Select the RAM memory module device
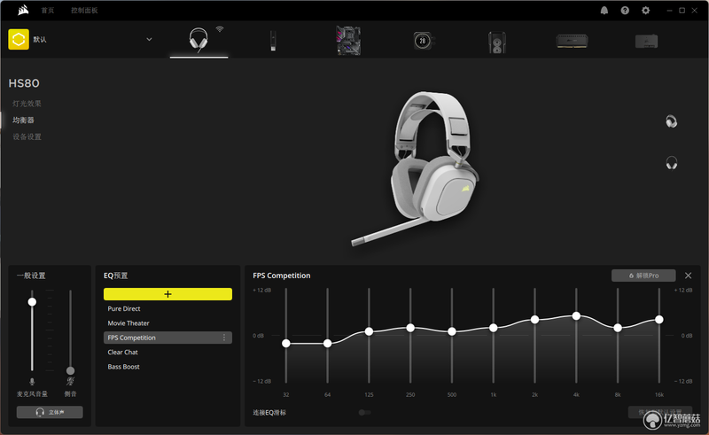 coord(572,41)
